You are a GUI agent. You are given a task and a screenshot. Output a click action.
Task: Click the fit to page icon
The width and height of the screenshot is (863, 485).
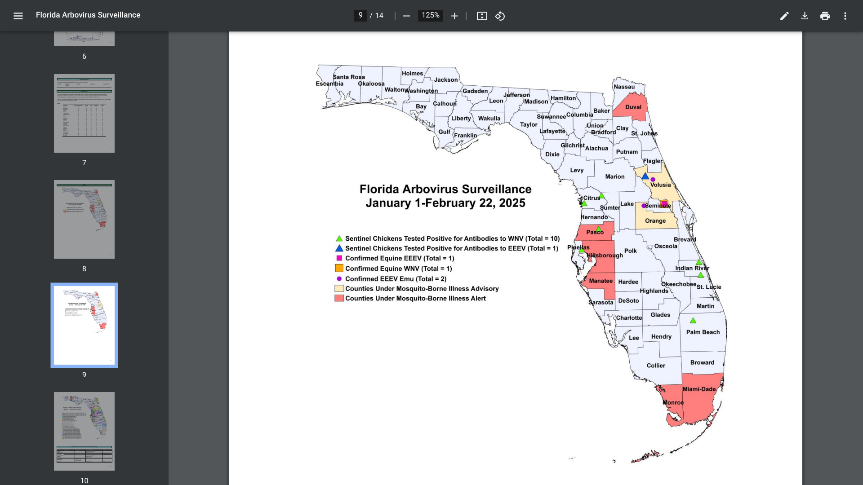click(482, 16)
